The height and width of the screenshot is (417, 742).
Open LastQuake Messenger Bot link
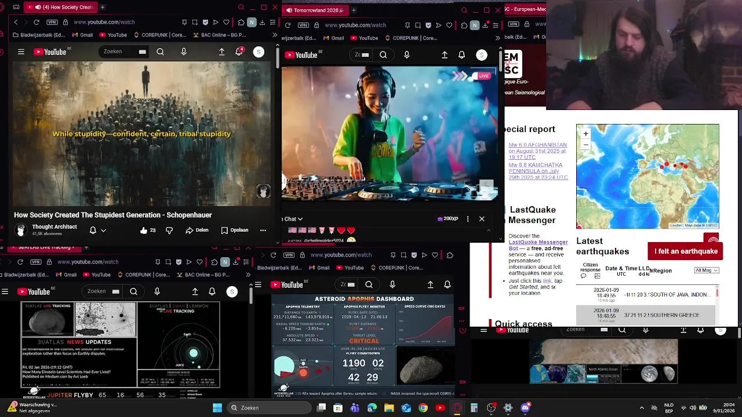(x=538, y=245)
